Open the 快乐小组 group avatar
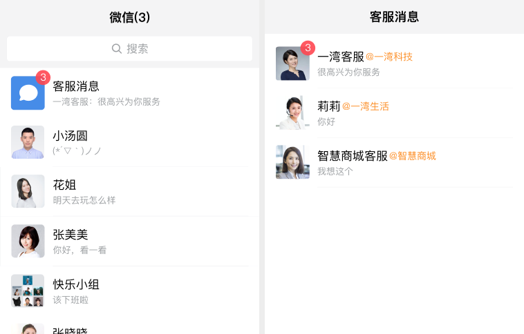Image resolution: width=524 pixels, height=334 pixels. click(28, 291)
